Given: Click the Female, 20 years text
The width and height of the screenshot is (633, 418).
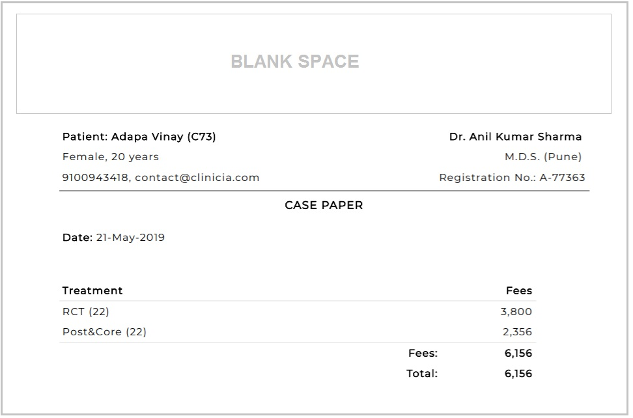Looking at the screenshot, I should tap(111, 157).
